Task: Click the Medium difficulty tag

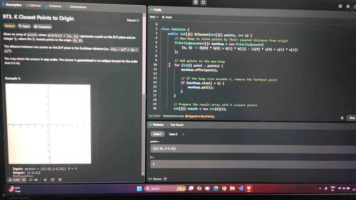Action: point(9,26)
